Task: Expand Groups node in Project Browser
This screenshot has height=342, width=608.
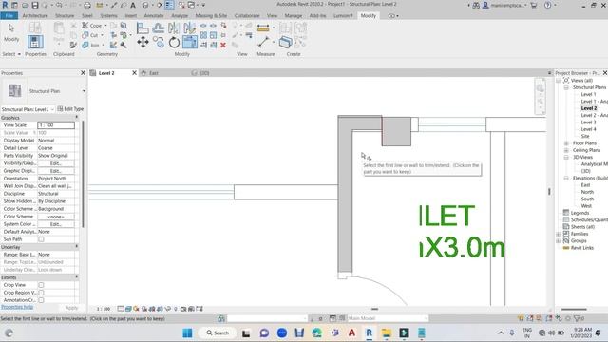Action: click(559, 240)
